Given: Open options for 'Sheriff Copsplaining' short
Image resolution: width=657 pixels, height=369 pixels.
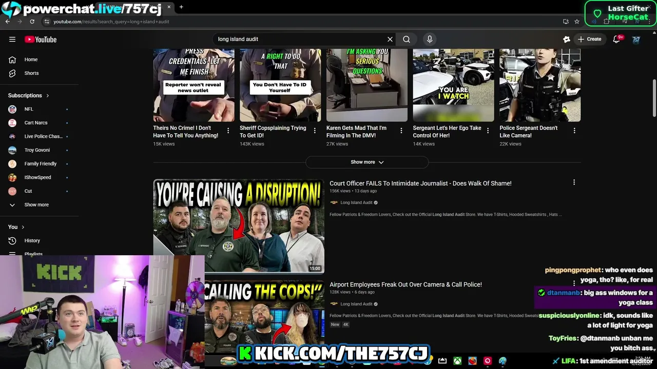Looking at the screenshot, I should [315, 131].
